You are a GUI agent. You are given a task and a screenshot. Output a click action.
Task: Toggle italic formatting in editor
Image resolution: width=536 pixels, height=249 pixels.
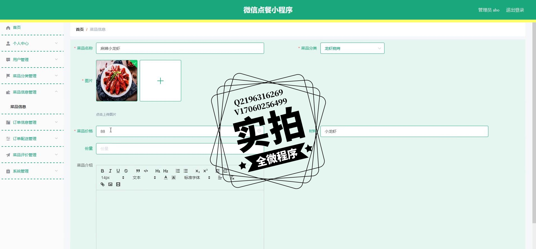point(110,171)
